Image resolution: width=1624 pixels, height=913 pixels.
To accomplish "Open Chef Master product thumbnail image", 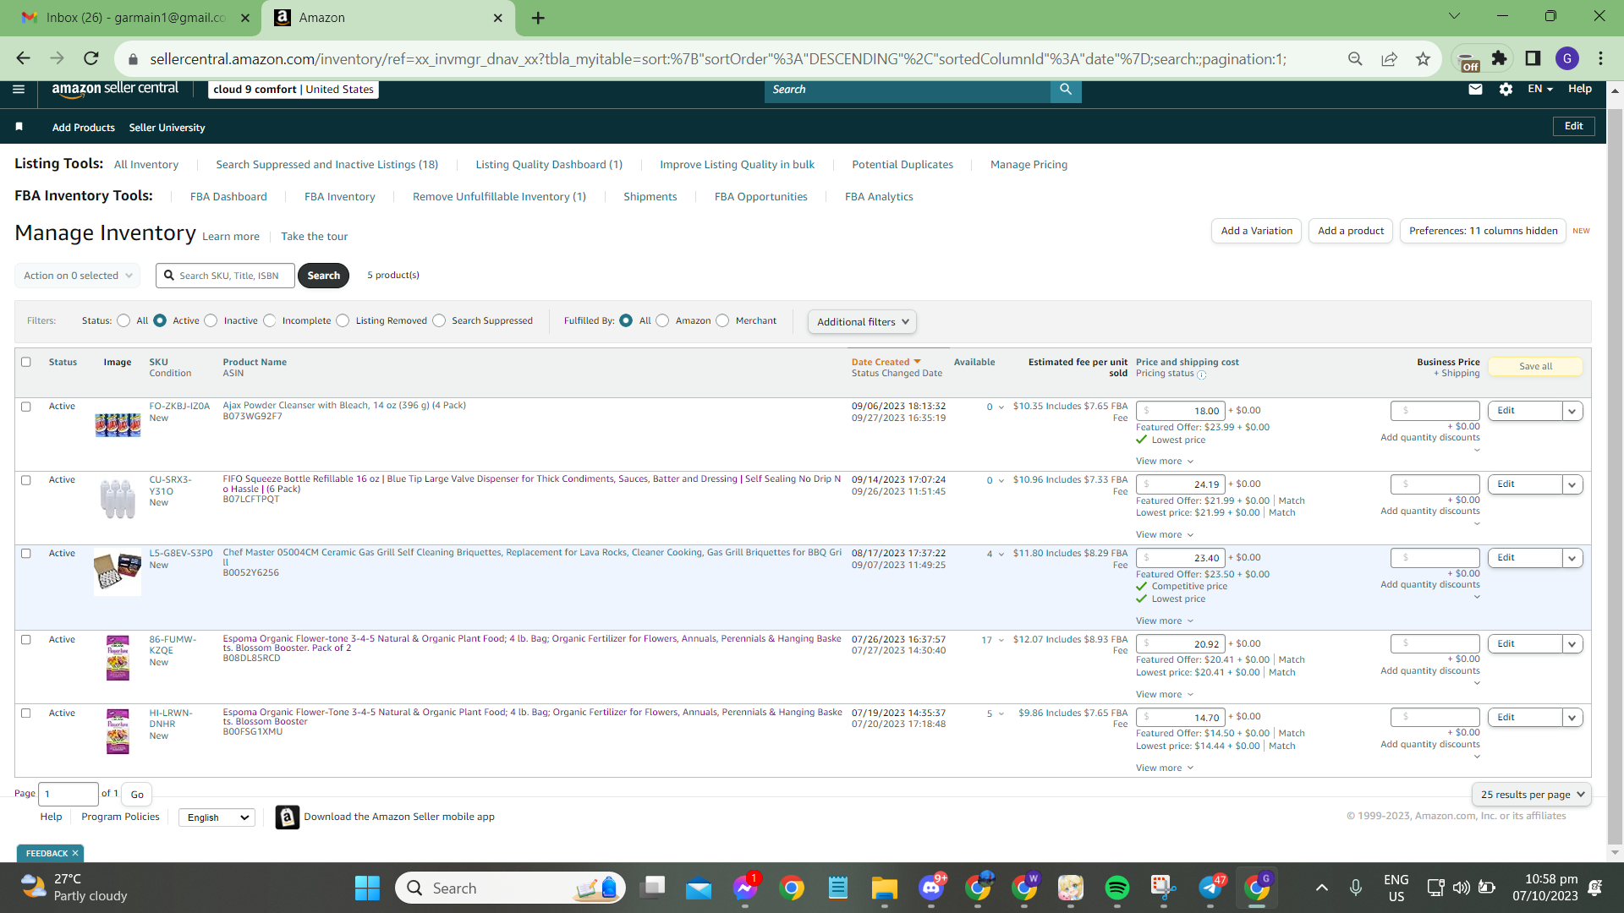I will click(x=118, y=572).
